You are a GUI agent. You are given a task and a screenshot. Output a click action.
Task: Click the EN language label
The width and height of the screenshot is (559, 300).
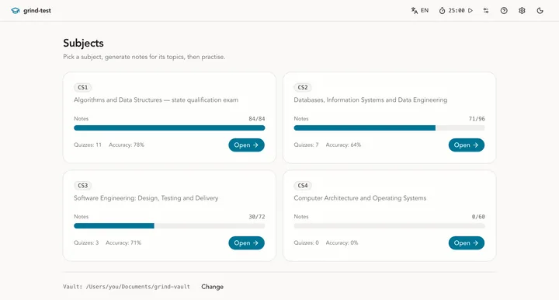[424, 11]
